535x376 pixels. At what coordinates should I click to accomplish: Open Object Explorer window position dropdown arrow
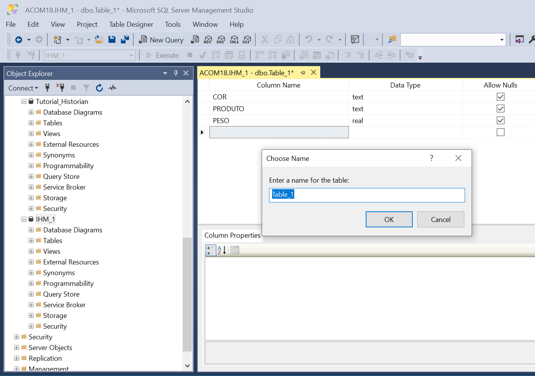pos(165,73)
